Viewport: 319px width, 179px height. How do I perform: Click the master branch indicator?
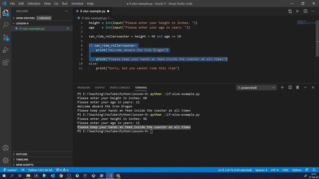click(x=10, y=170)
